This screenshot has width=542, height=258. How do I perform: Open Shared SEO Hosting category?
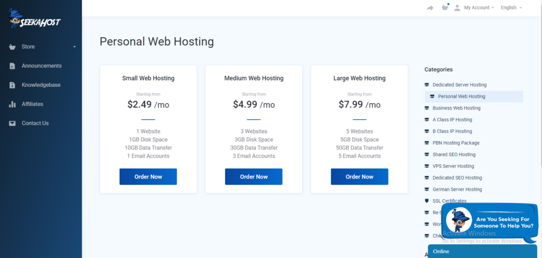[x=454, y=155]
